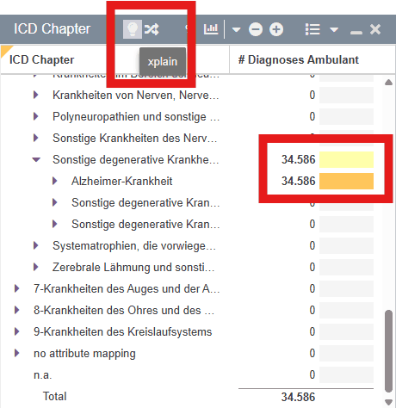This screenshot has height=408, width=396.
Task: Open the bar chart view icon
Action: (211, 29)
